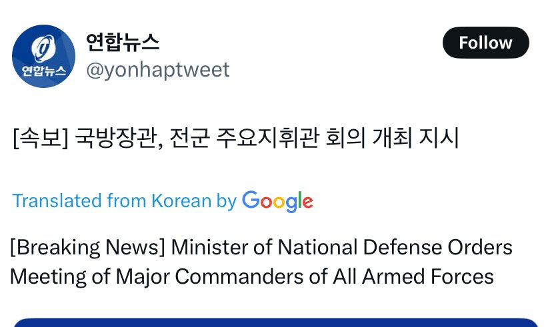This screenshot has height=327, width=552.
Task: Click the phrase 회의 개최 지시
Action: [392, 138]
